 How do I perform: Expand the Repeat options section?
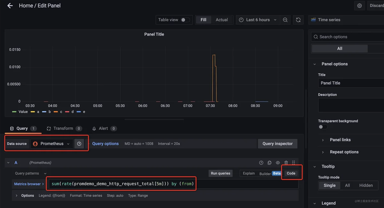tap(323, 152)
